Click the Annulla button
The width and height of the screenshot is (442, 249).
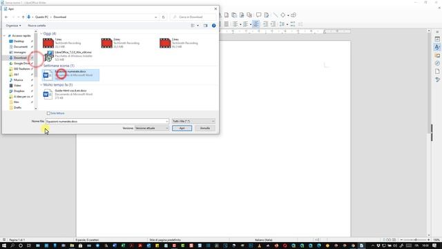coord(205,128)
